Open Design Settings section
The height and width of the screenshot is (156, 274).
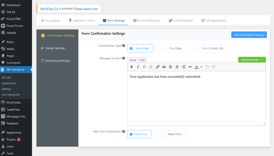coord(55,48)
